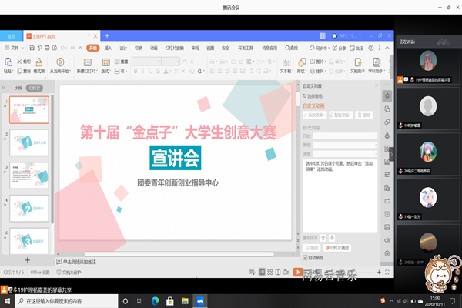Open the 插入 ribbon tab
Image resolution: width=462 pixels, height=308 pixels.
[108, 48]
